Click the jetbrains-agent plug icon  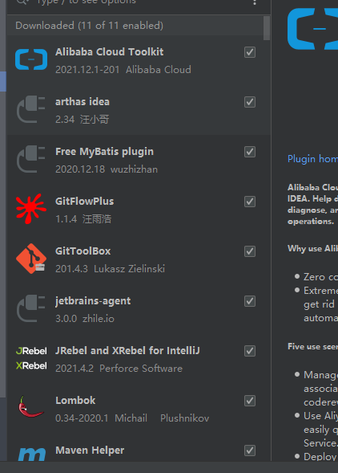tap(31, 308)
